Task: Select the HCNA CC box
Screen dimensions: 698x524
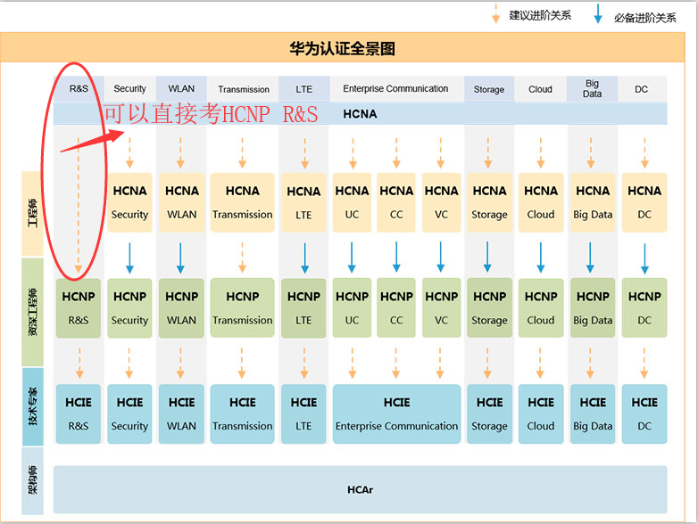Action: point(396,202)
